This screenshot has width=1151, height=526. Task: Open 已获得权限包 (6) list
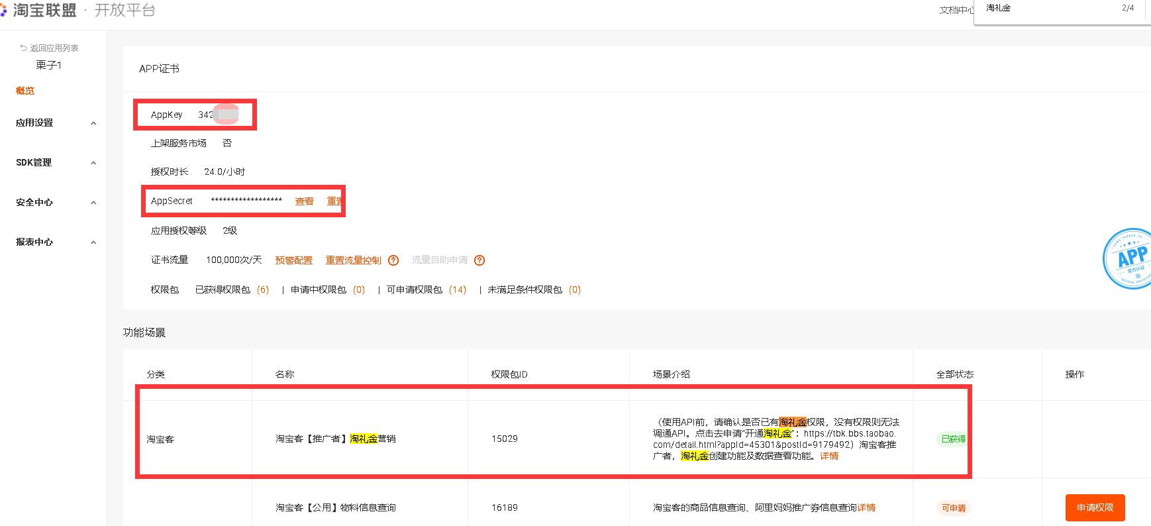[x=232, y=289]
